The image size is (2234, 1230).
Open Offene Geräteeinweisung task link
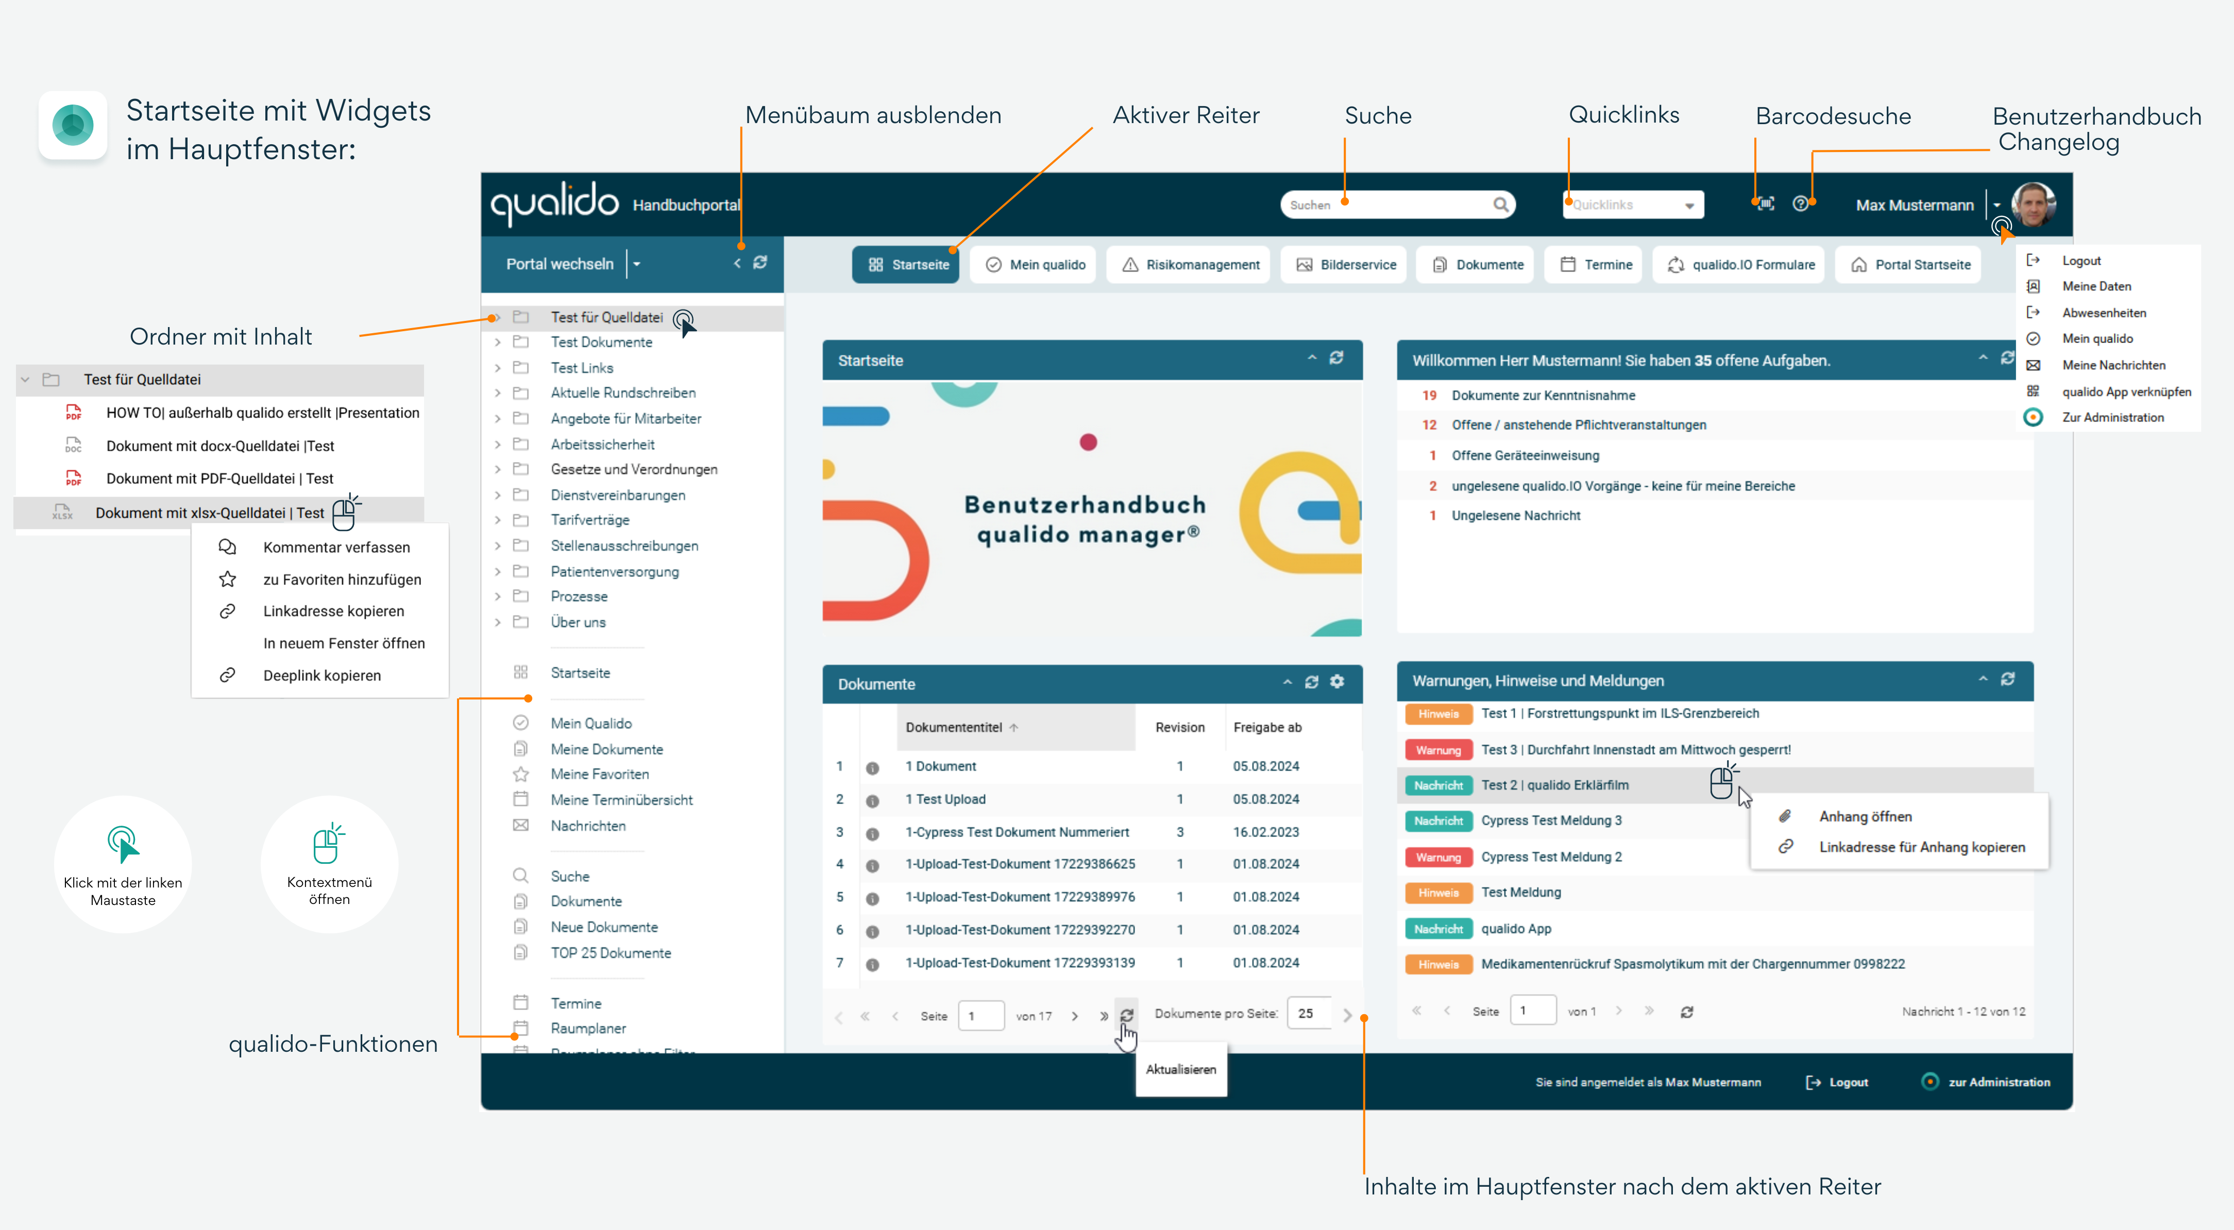coord(1525,455)
